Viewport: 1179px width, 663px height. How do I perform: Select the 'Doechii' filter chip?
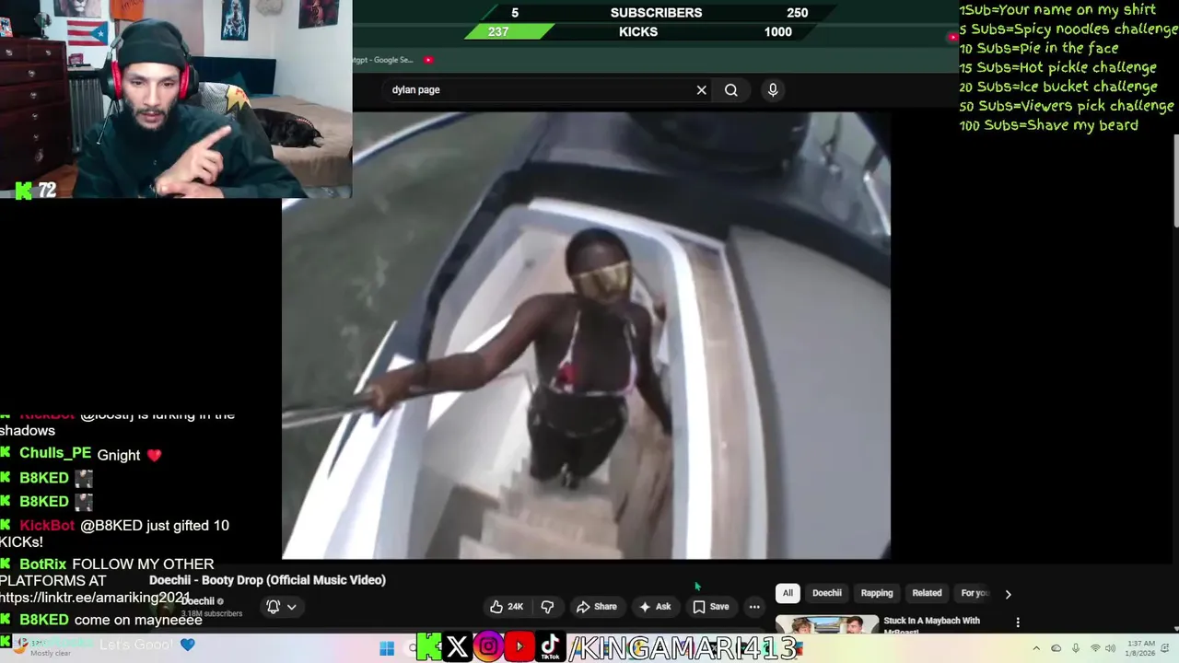click(827, 593)
